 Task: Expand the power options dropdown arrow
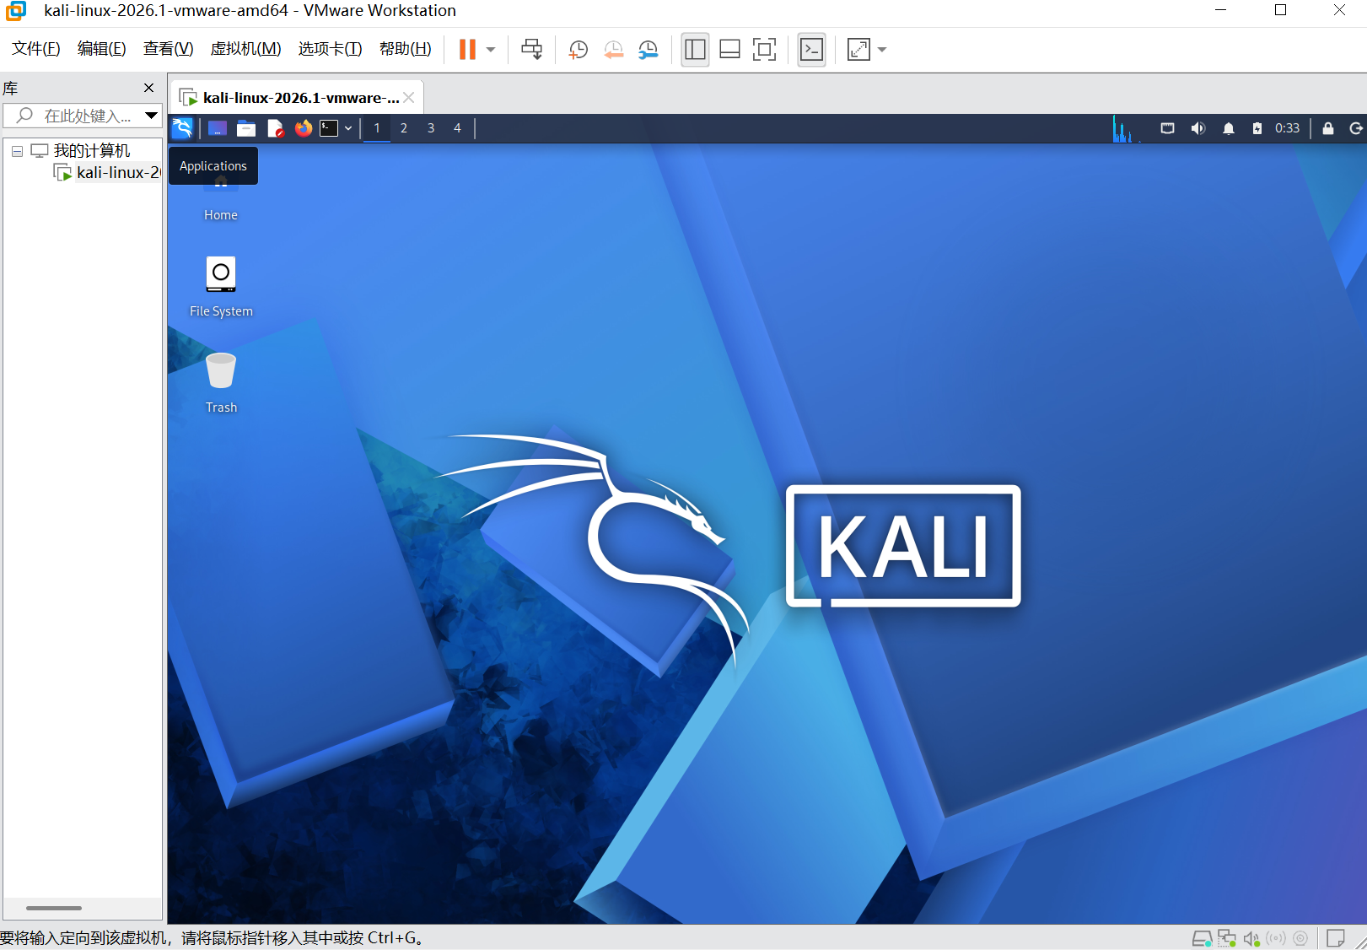point(491,49)
